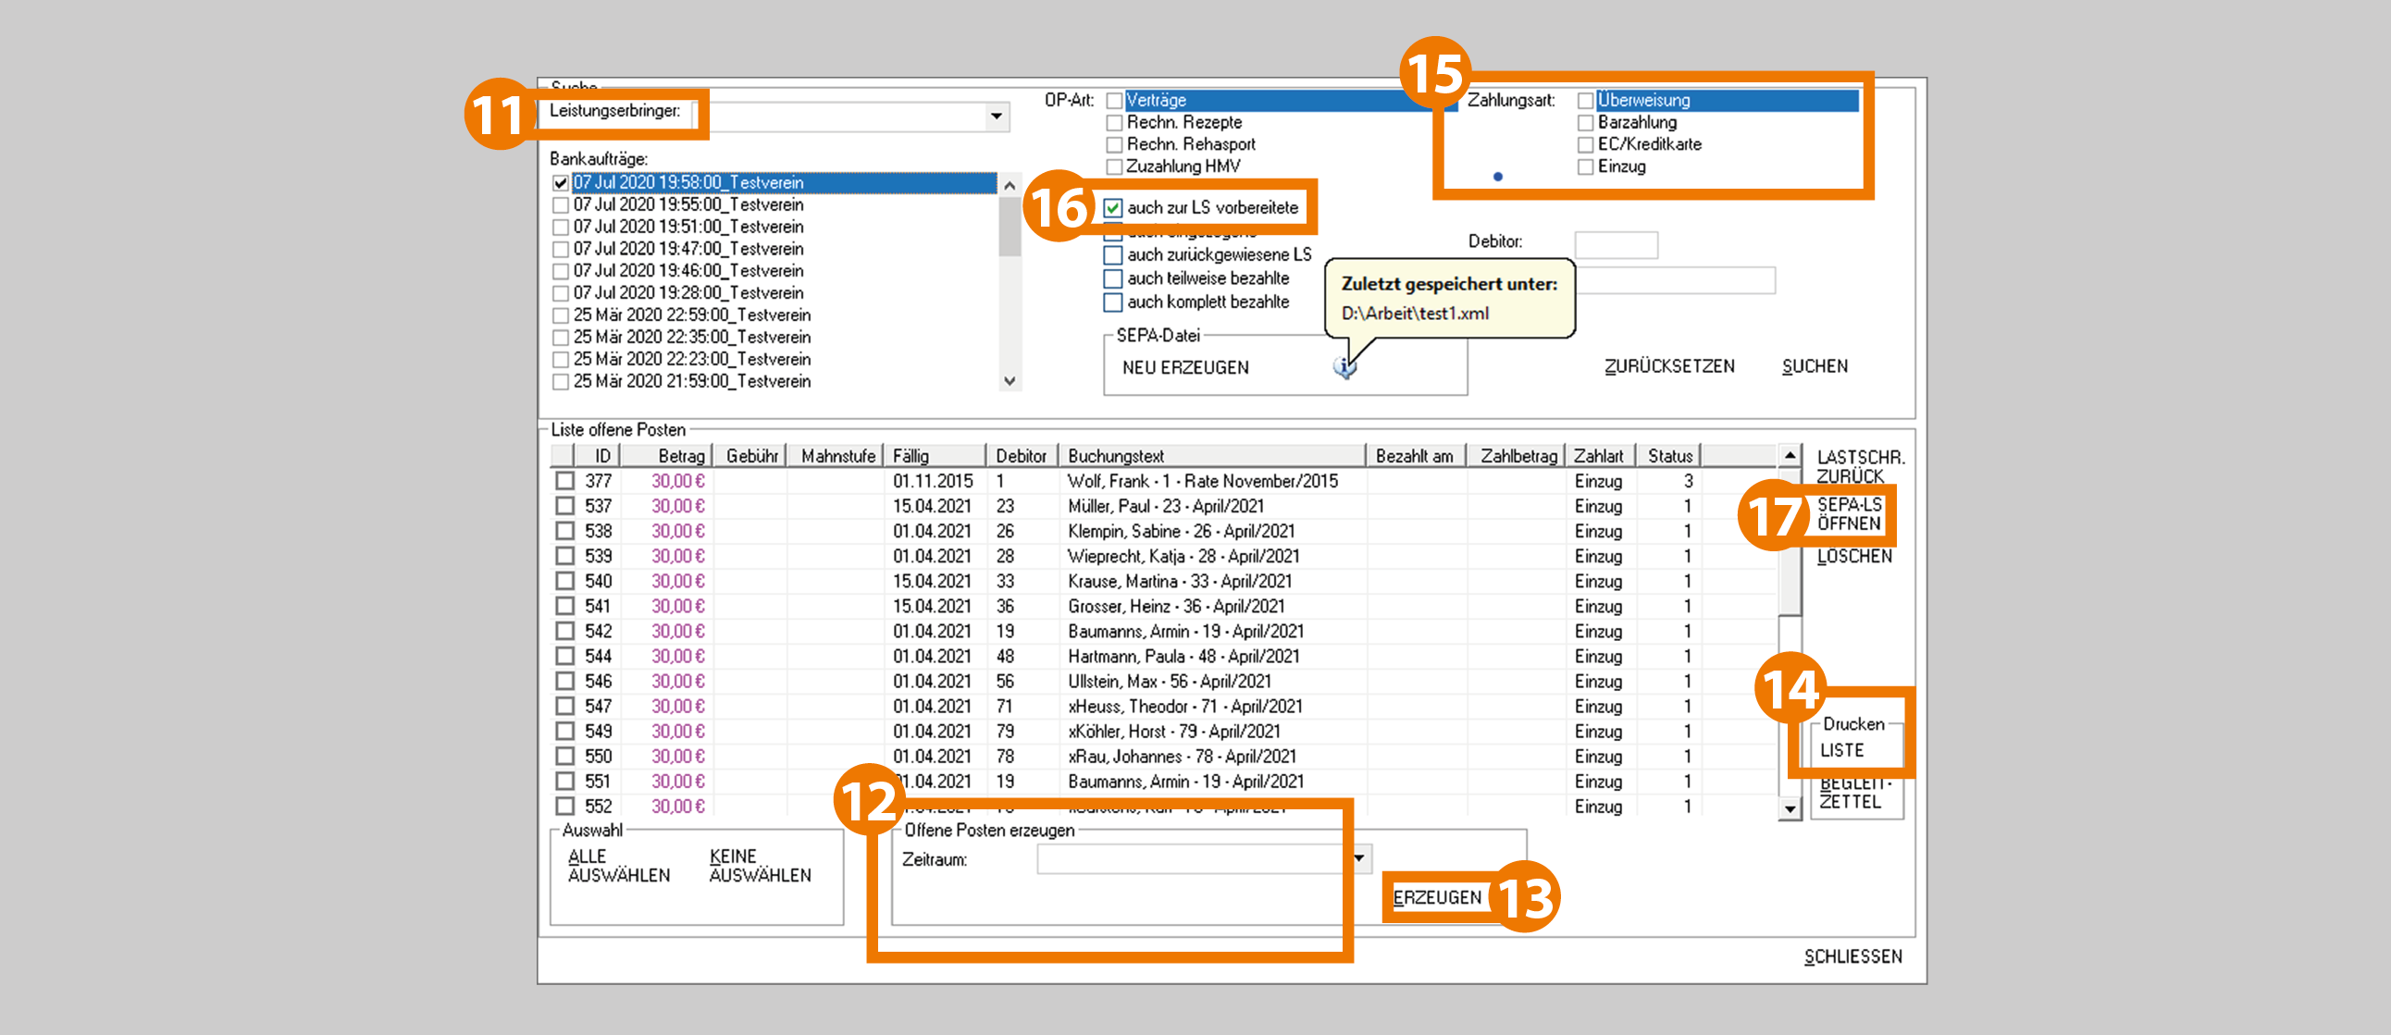The image size is (2391, 1035).
Task: Check the Verträge OP-Art checkbox
Action: coord(1115,100)
